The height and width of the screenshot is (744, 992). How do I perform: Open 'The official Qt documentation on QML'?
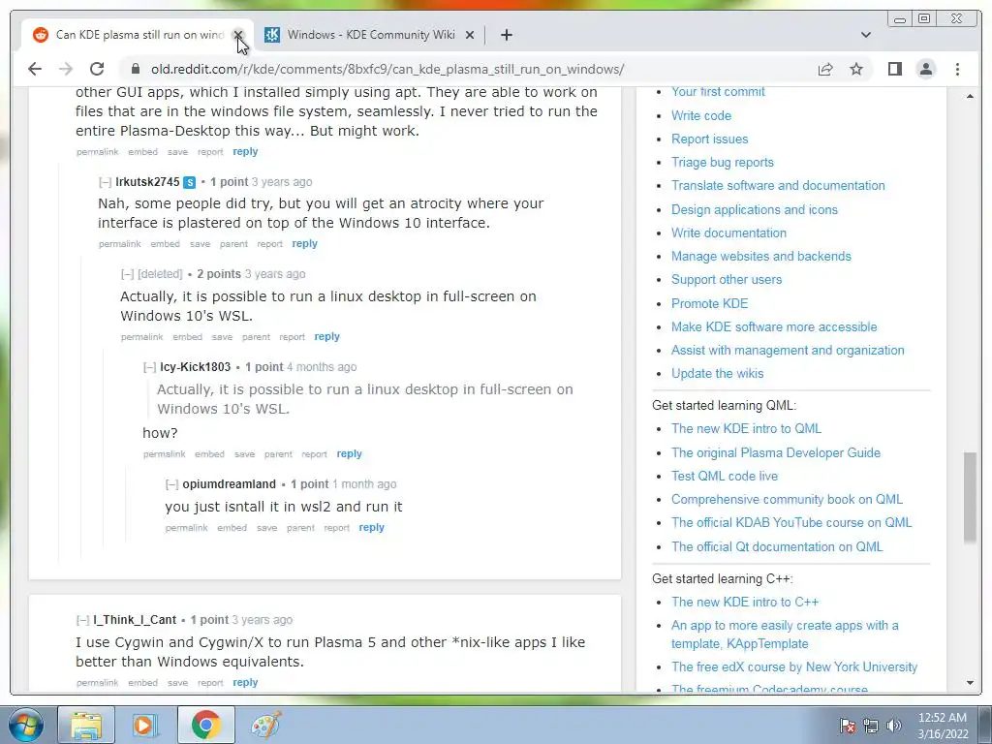777,546
